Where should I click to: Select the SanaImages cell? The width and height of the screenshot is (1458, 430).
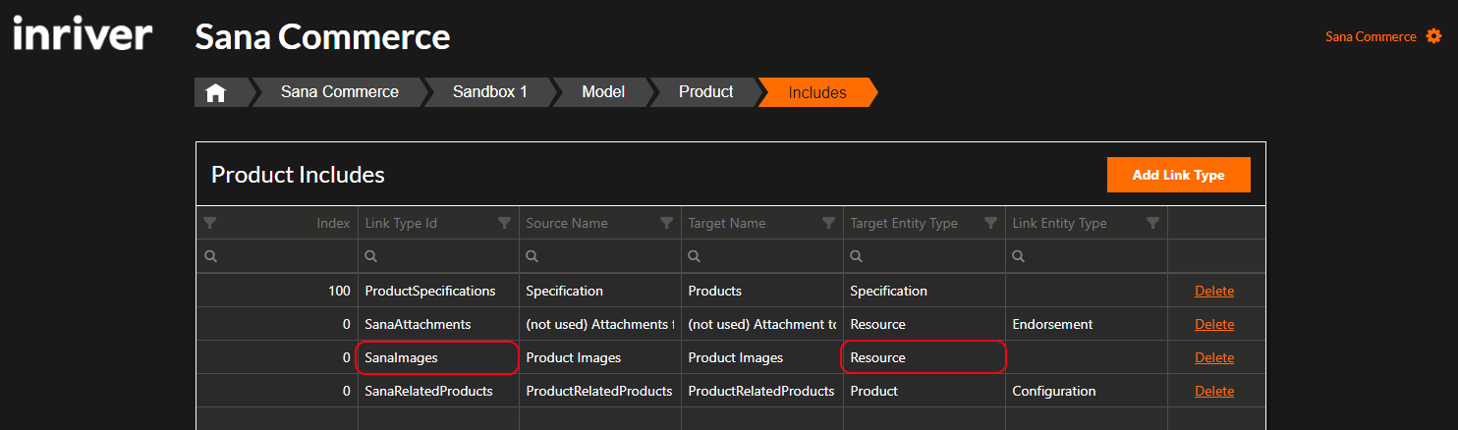pyautogui.click(x=439, y=357)
